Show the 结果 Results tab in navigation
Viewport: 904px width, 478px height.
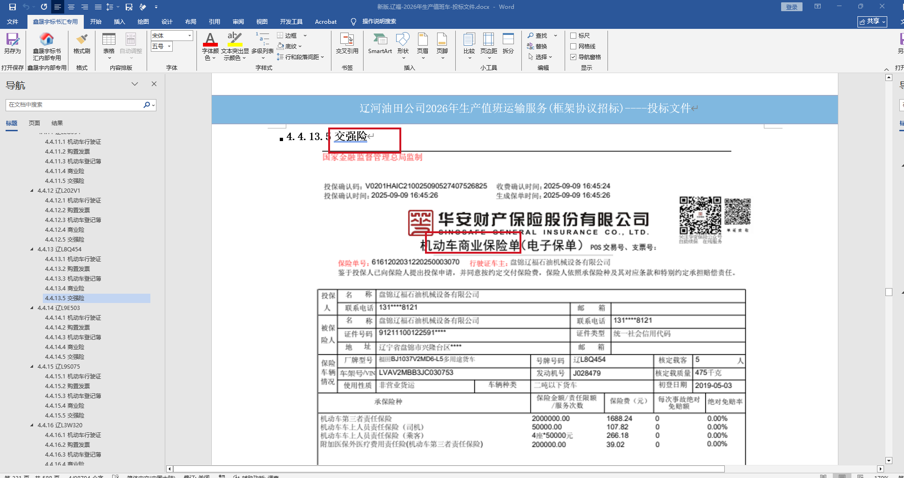[x=57, y=123]
